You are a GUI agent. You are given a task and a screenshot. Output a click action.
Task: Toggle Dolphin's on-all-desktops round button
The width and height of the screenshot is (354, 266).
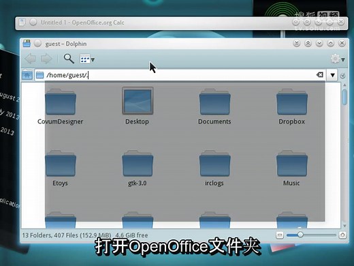37,43
